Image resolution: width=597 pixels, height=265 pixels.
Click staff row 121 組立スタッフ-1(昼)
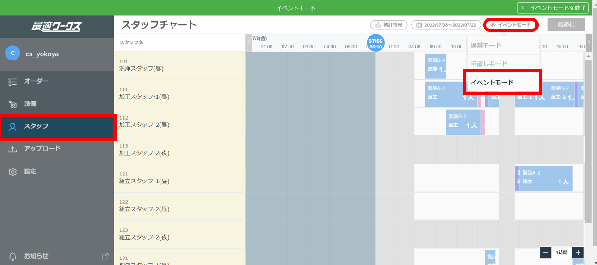click(179, 179)
